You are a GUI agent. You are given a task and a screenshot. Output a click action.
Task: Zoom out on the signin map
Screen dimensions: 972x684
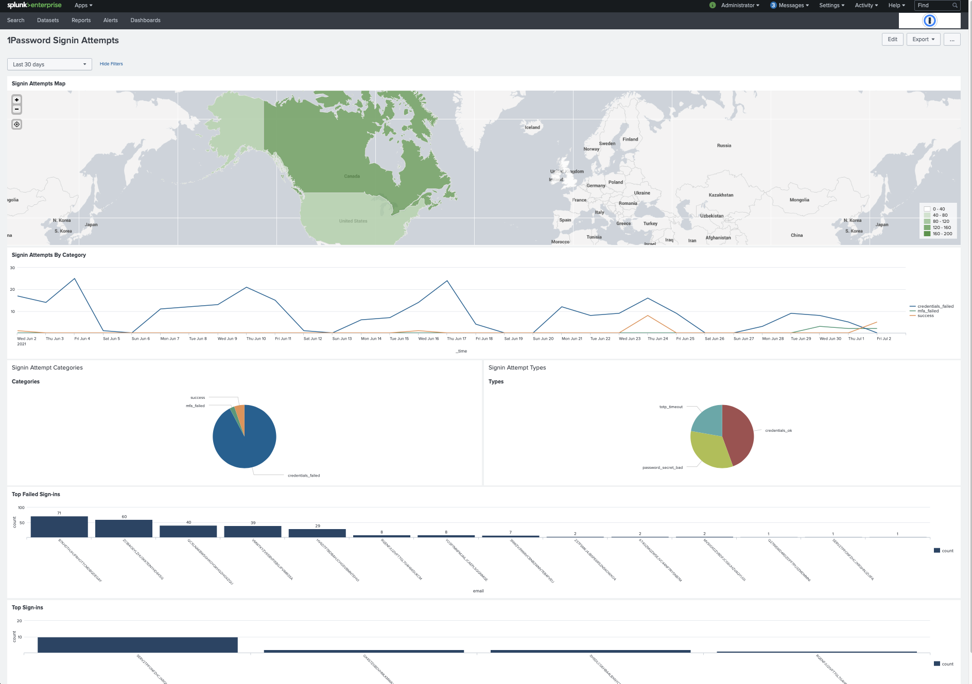point(17,109)
